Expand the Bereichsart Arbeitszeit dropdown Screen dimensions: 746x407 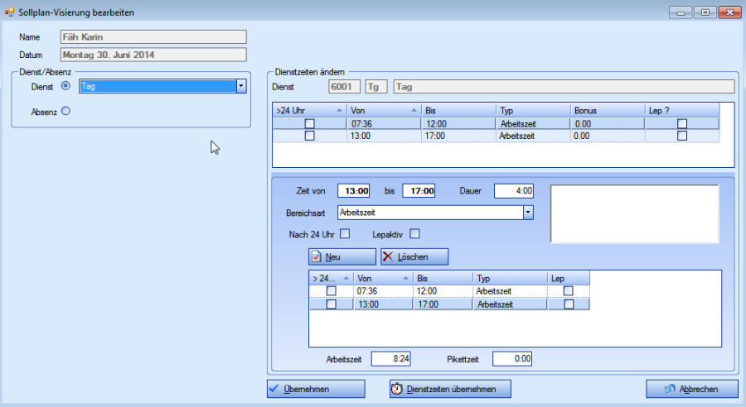(527, 213)
